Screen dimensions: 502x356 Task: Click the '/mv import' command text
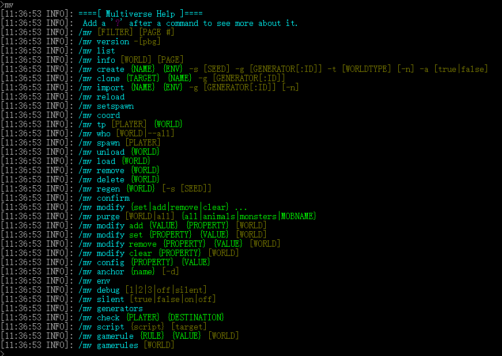(x=101, y=87)
